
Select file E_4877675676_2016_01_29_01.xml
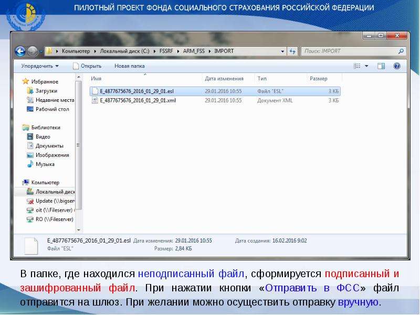[215, 100]
